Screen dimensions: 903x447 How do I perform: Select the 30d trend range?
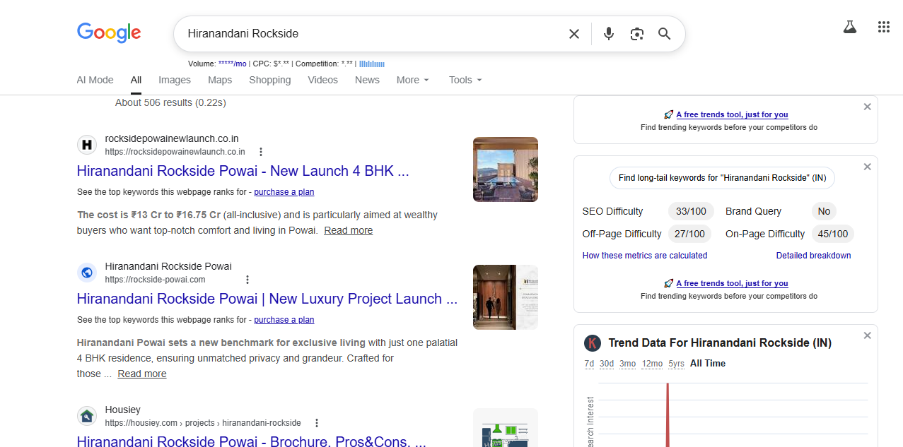tap(607, 364)
